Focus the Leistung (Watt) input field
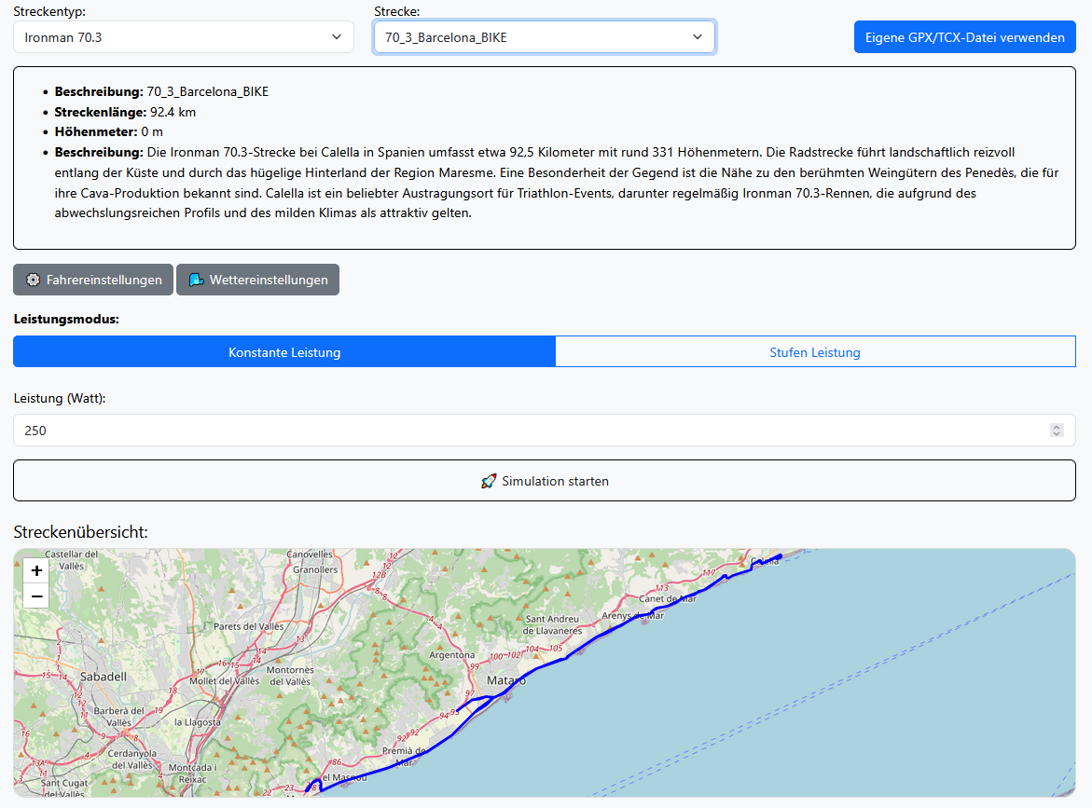1092x808 pixels. (544, 431)
